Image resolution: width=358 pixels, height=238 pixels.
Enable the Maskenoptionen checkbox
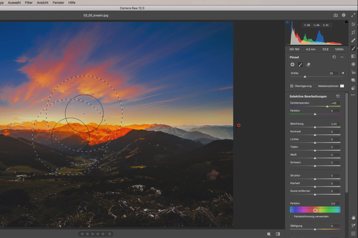(315, 86)
